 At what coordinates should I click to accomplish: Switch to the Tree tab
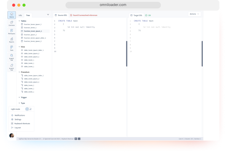click(x=28, y=15)
